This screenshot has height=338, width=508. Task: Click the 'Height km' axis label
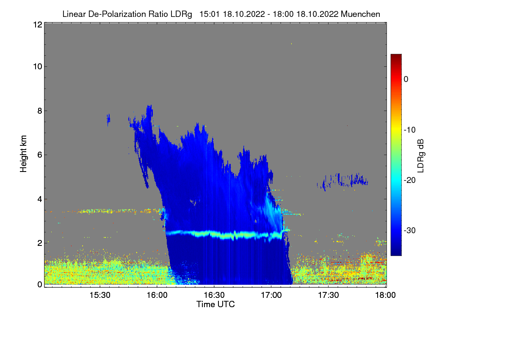pos(24,153)
